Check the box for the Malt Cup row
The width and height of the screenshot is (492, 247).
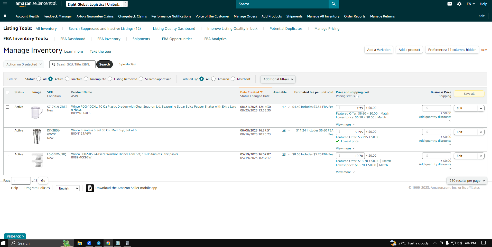[7, 131]
